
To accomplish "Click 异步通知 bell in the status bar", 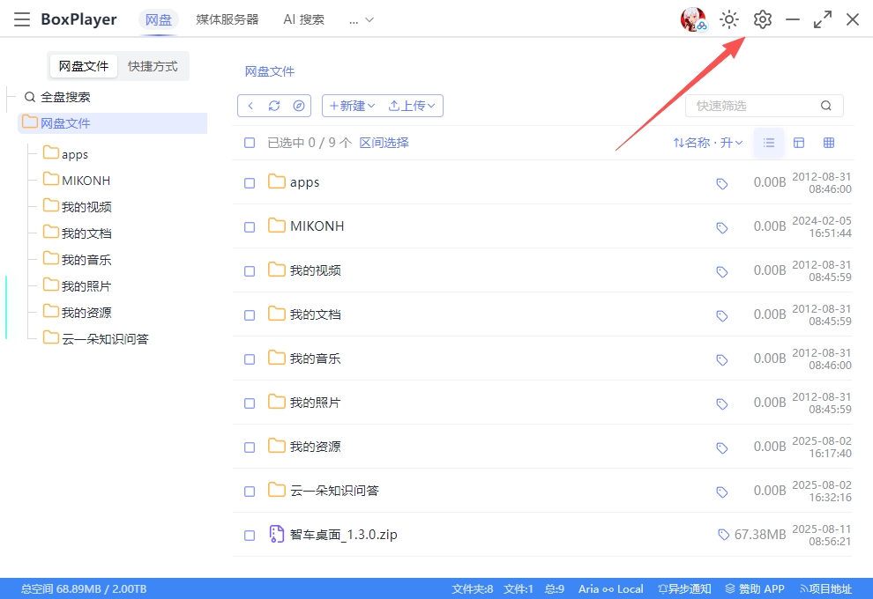I will click(x=662, y=589).
